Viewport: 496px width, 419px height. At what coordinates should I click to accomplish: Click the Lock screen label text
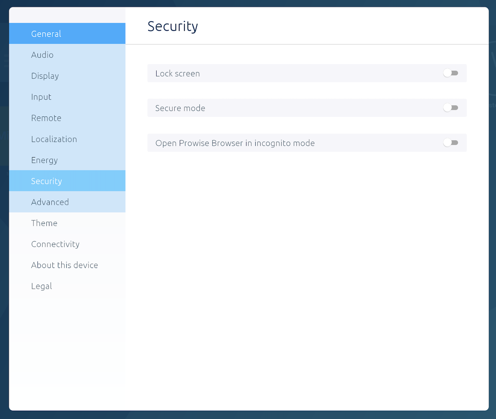coord(177,74)
